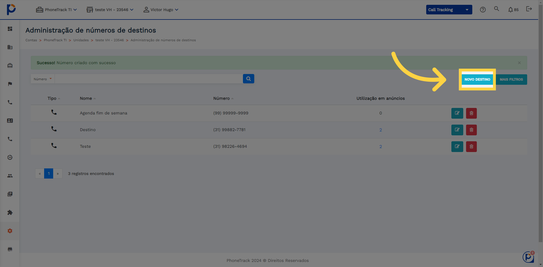543x267 pixels.
Task: Select page 1 in pagination
Action: click(x=49, y=173)
